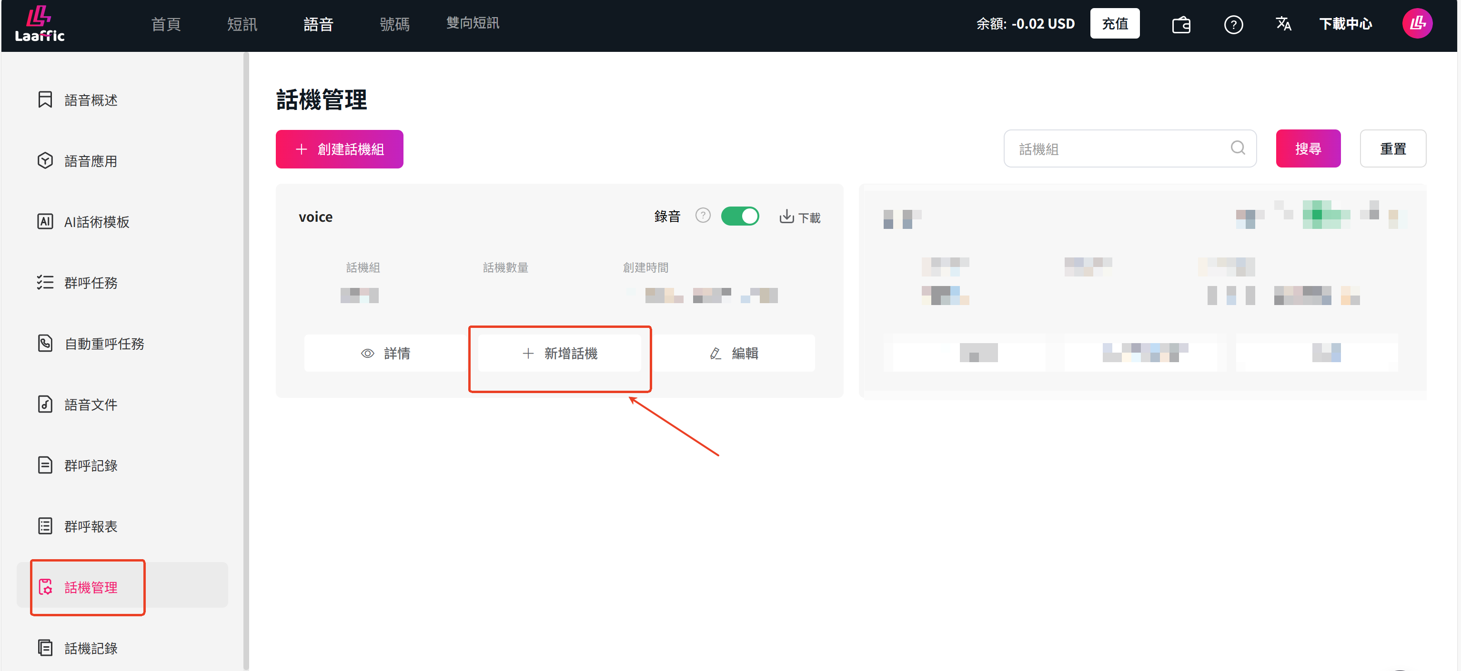View 詳情 of the voice group
1461x671 pixels.
(x=386, y=353)
